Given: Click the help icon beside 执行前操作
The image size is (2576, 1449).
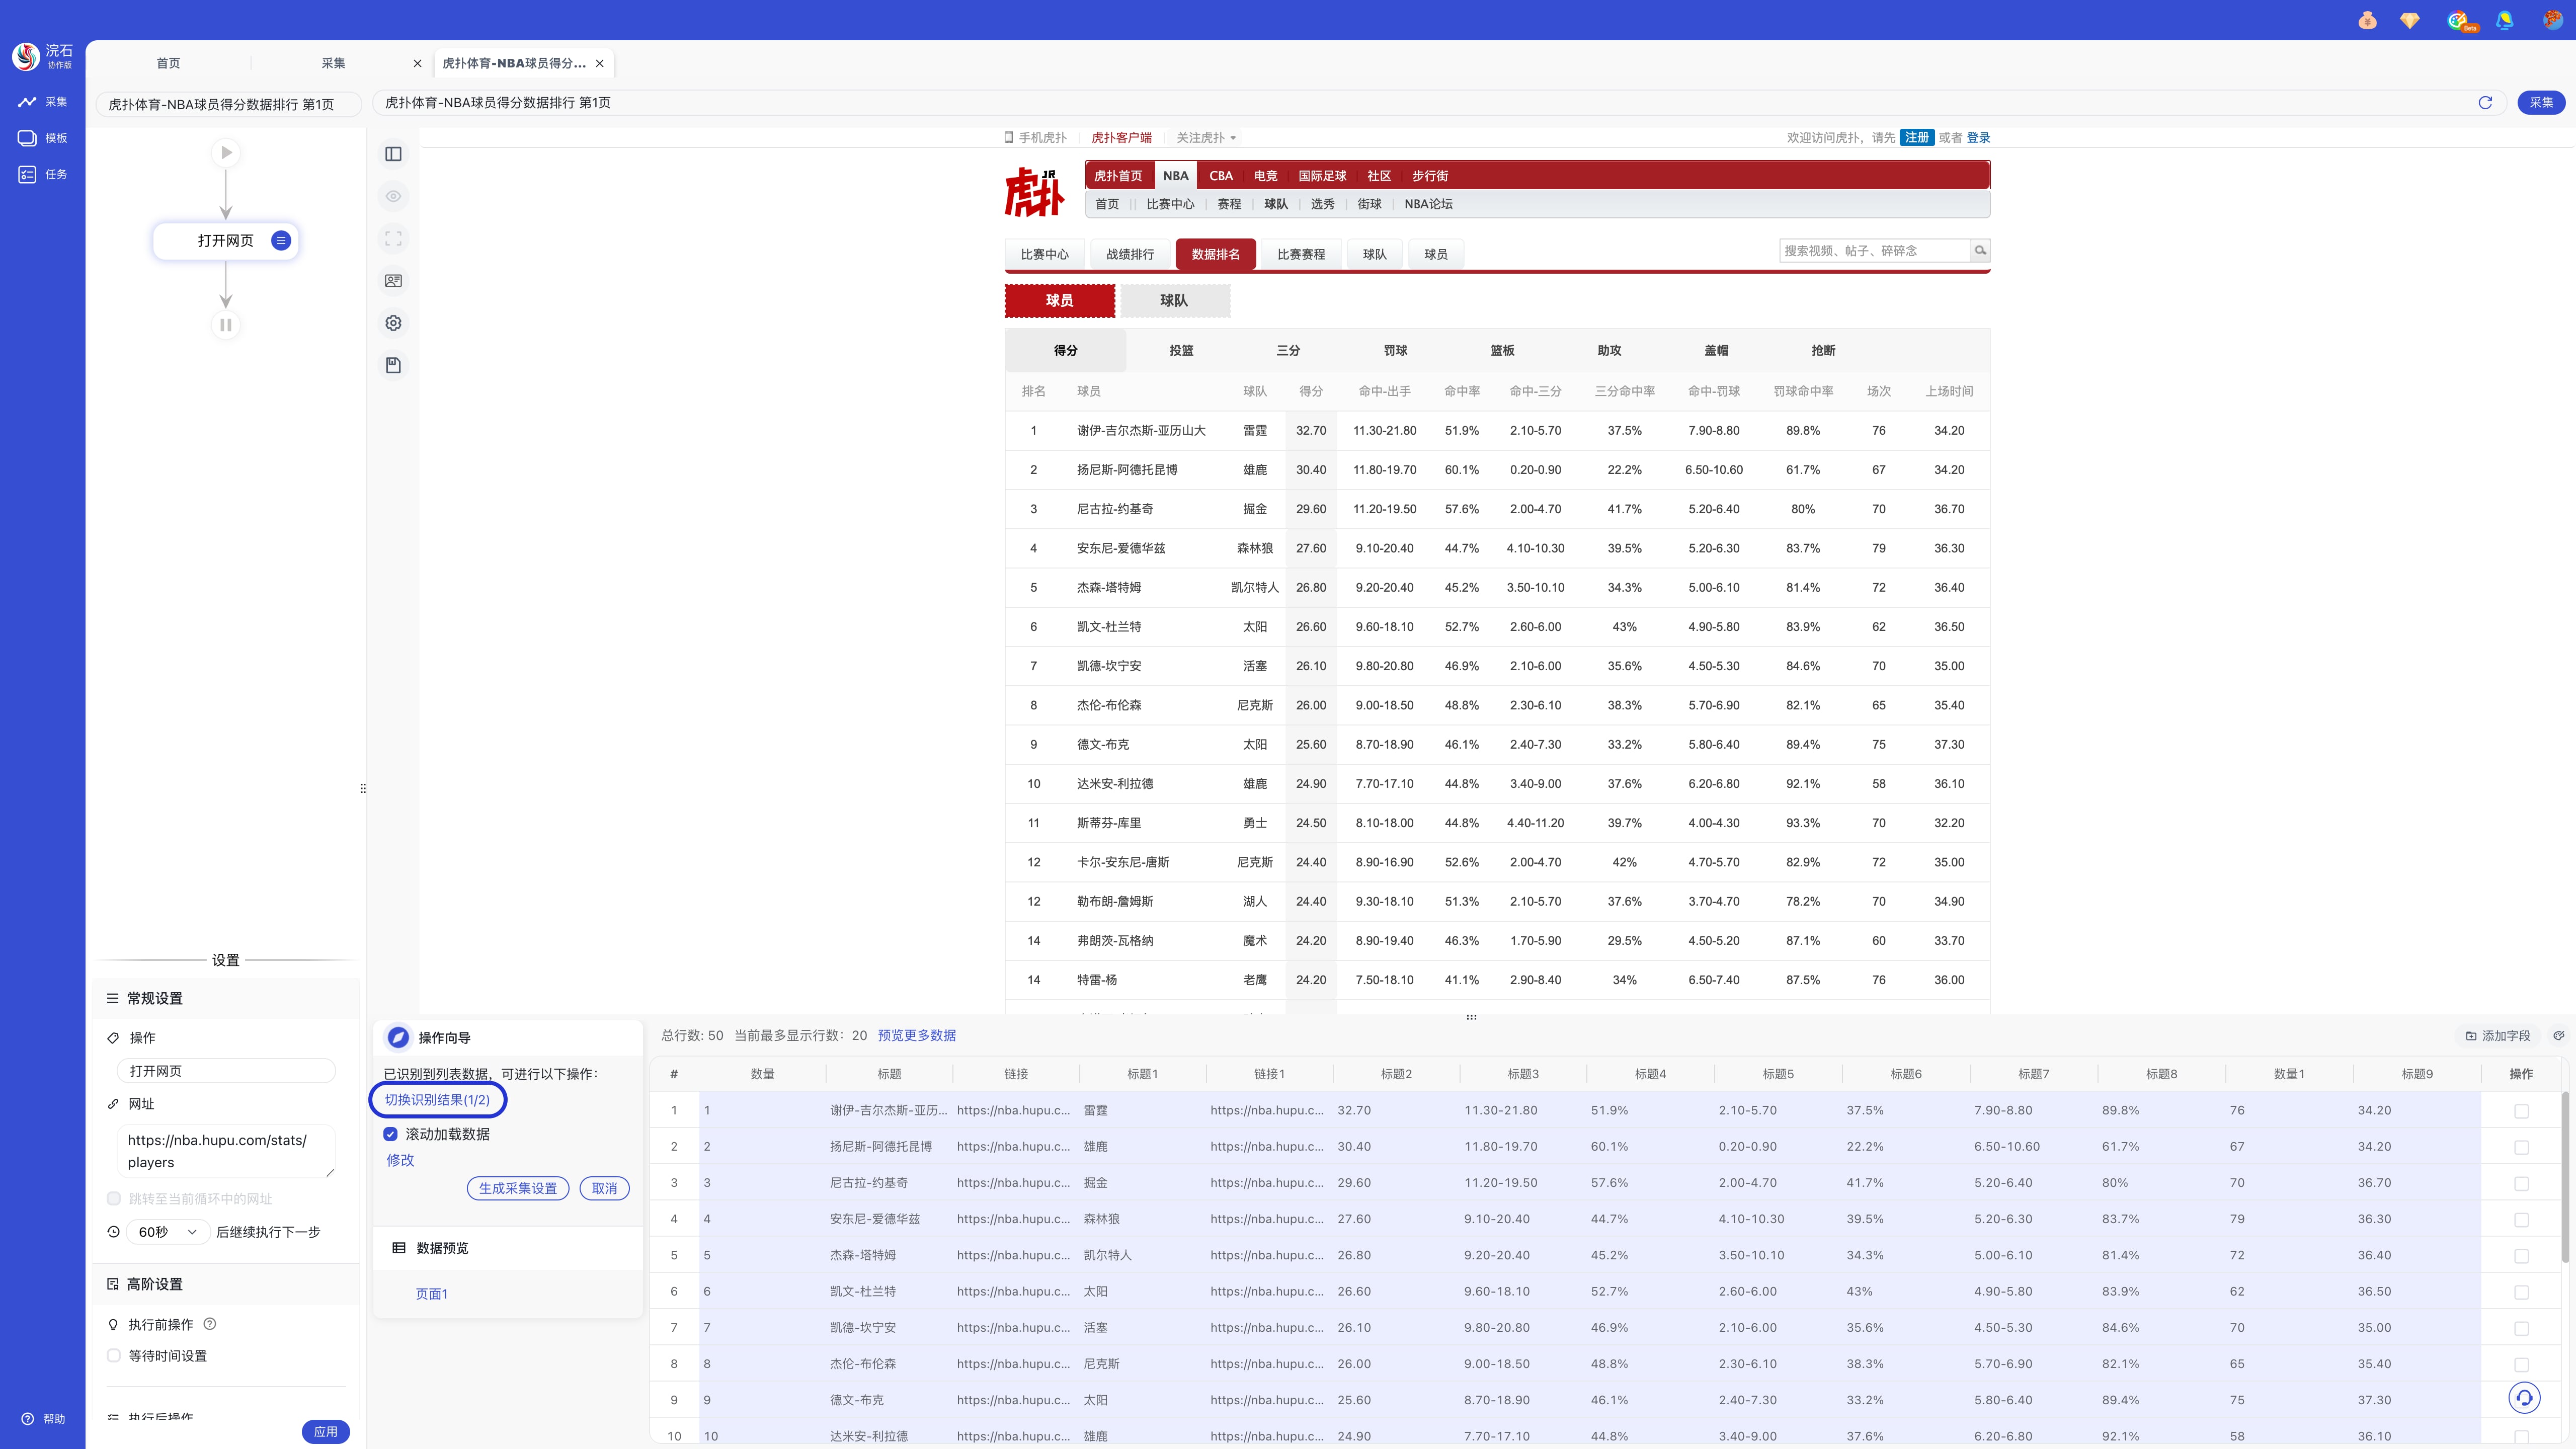Looking at the screenshot, I should pos(210,1324).
